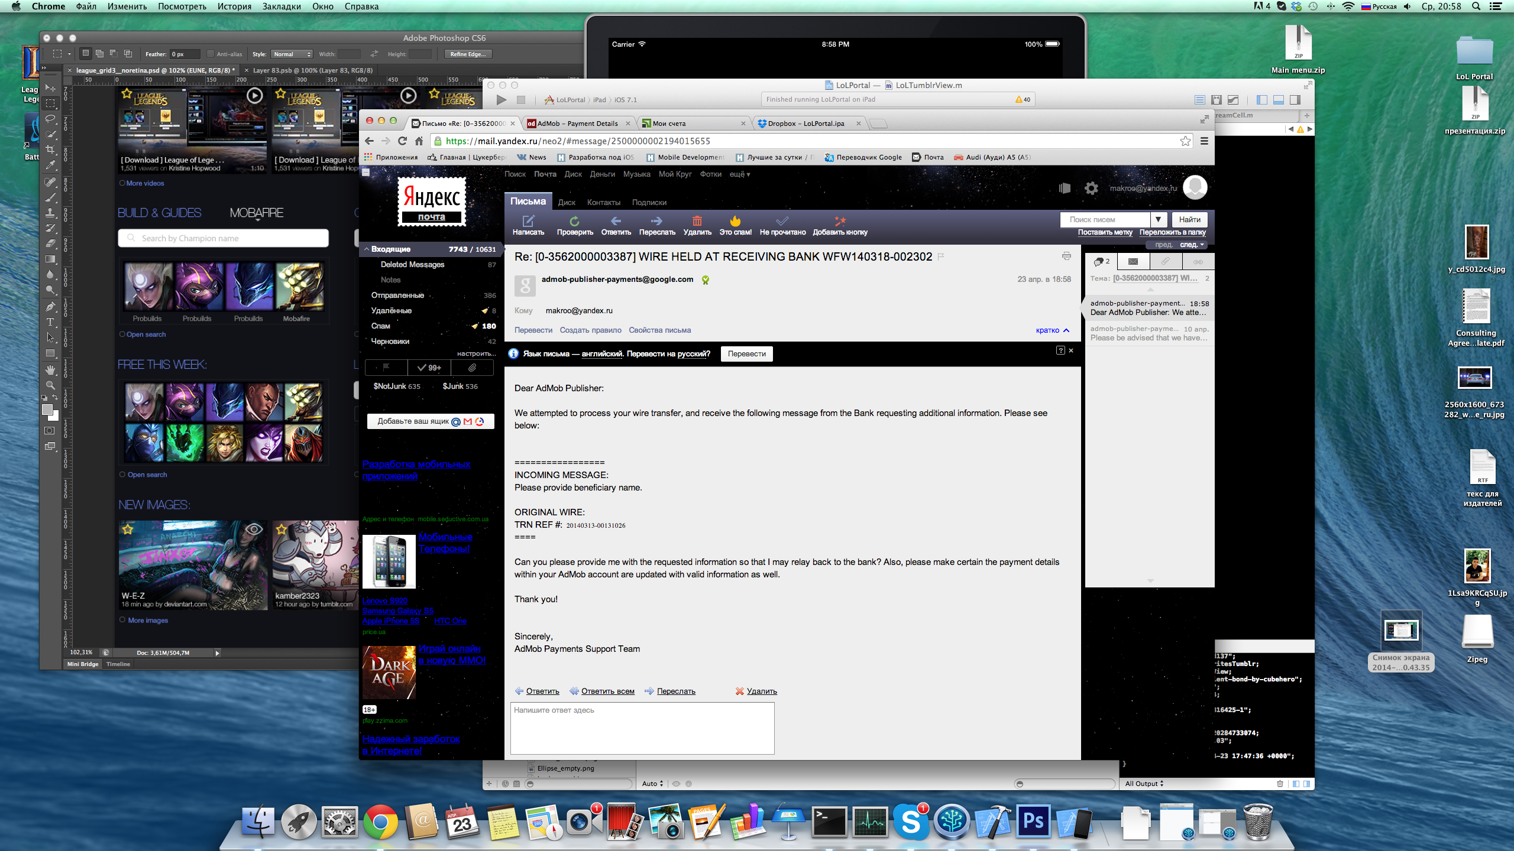Open the Закладки menu in menu bar
1514x851 pixels.
click(x=282, y=7)
